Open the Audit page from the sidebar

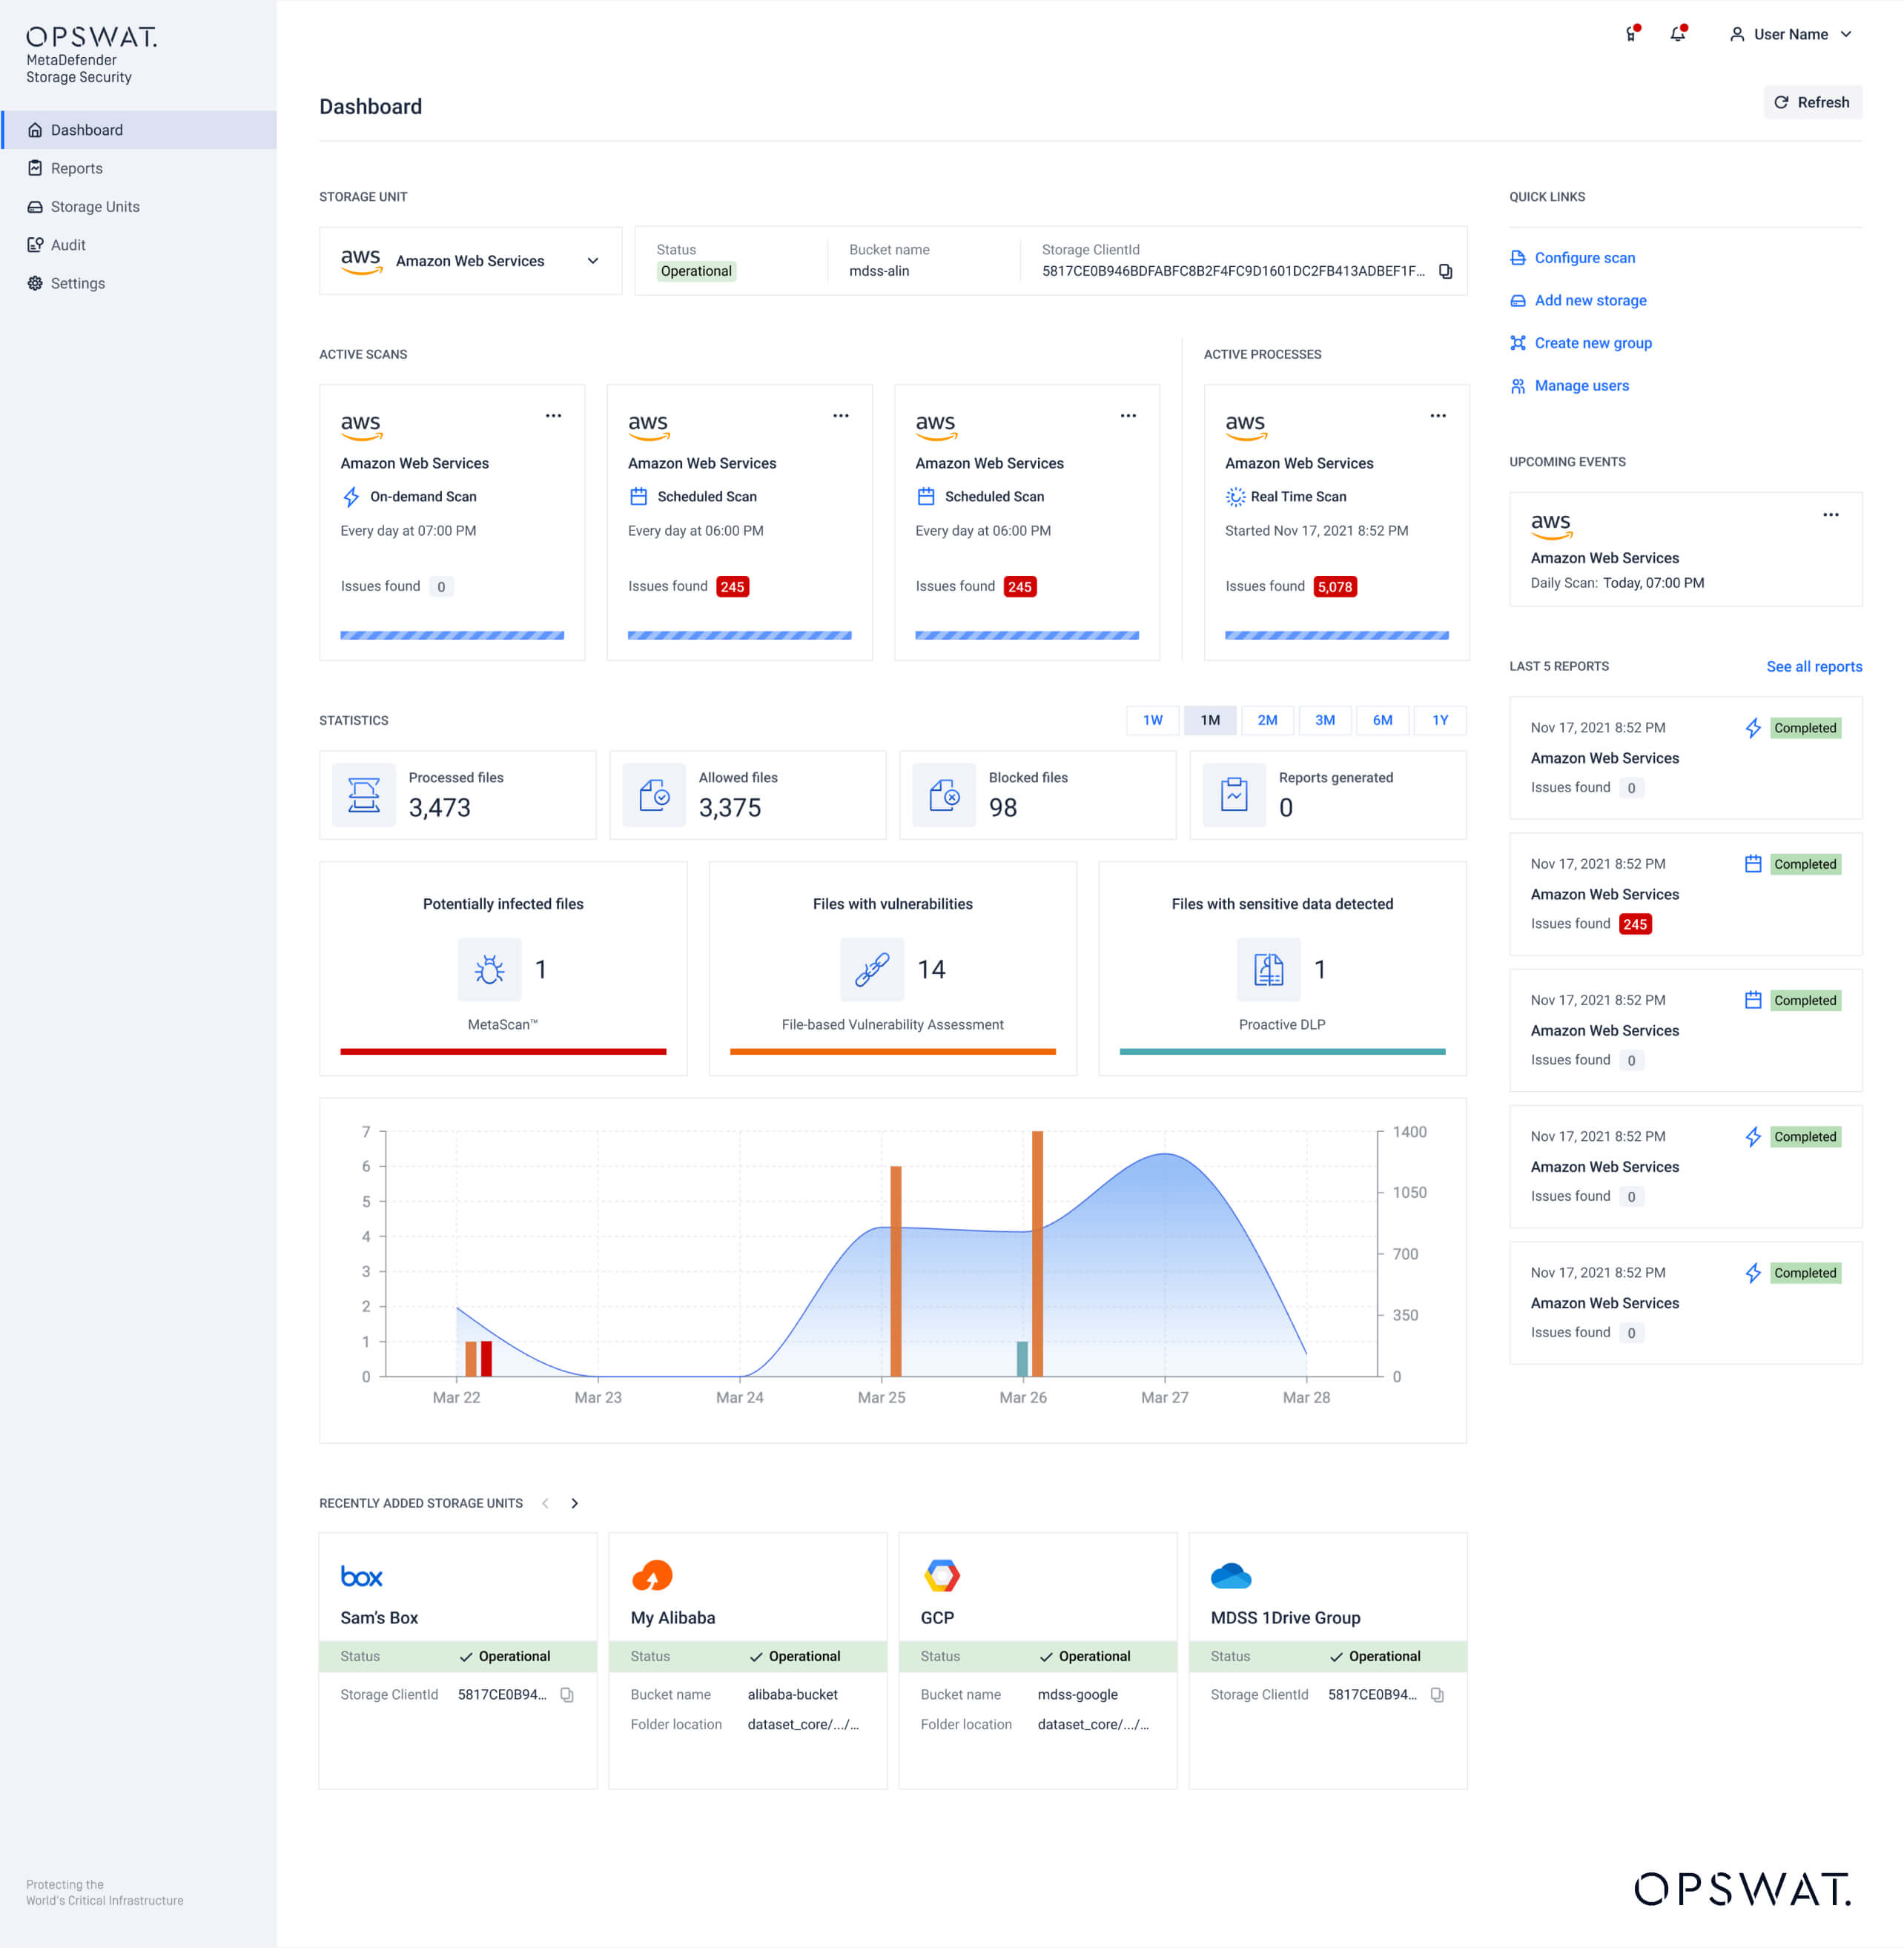pyautogui.click(x=68, y=244)
